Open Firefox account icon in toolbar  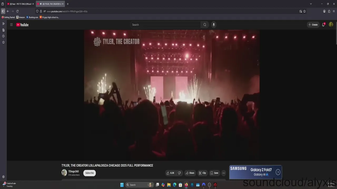pyautogui.click(x=324, y=11)
